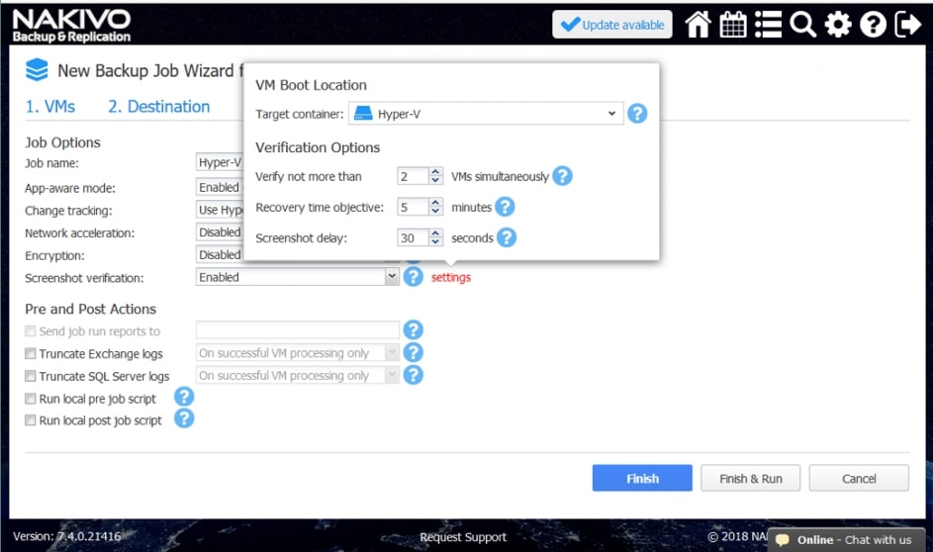The height and width of the screenshot is (552, 933).
Task: Click help icon next to Recovery time objective
Action: (505, 207)
